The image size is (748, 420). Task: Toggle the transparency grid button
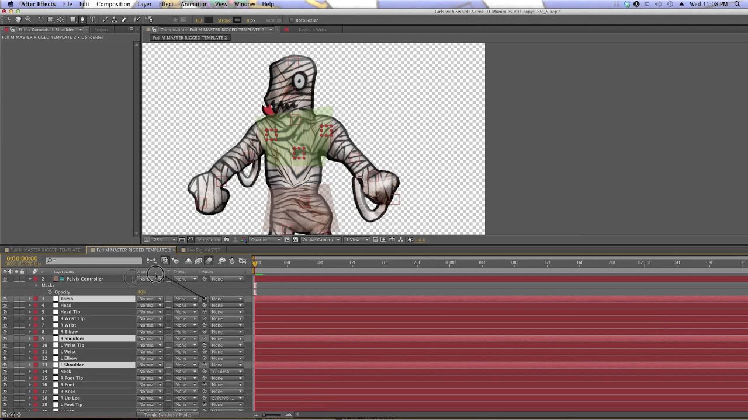[295, 240]
